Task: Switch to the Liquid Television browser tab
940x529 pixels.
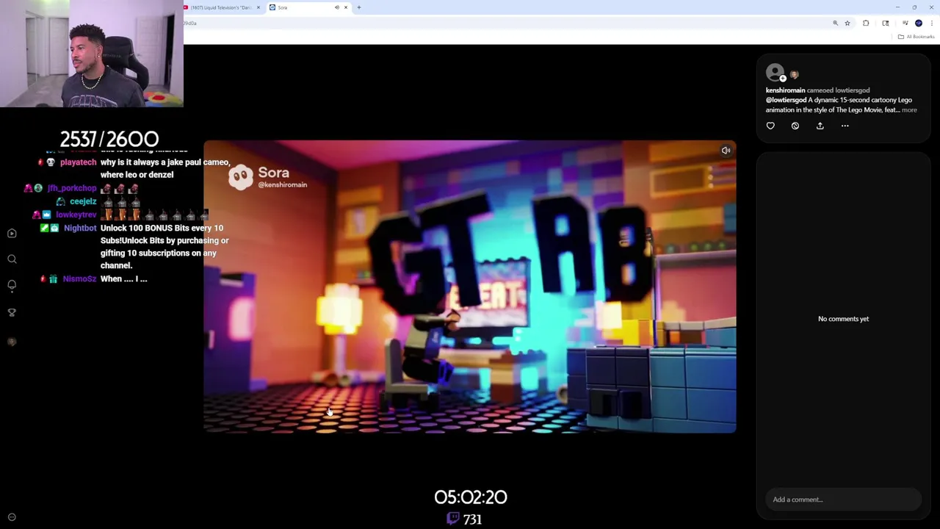Action: point(223,7)
